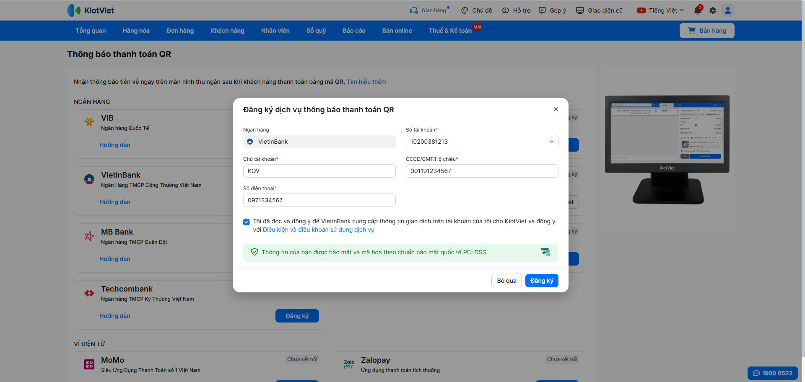Open the Tiếng Việt language dropdown
805x382 pixels.
[x=660, y=10]
